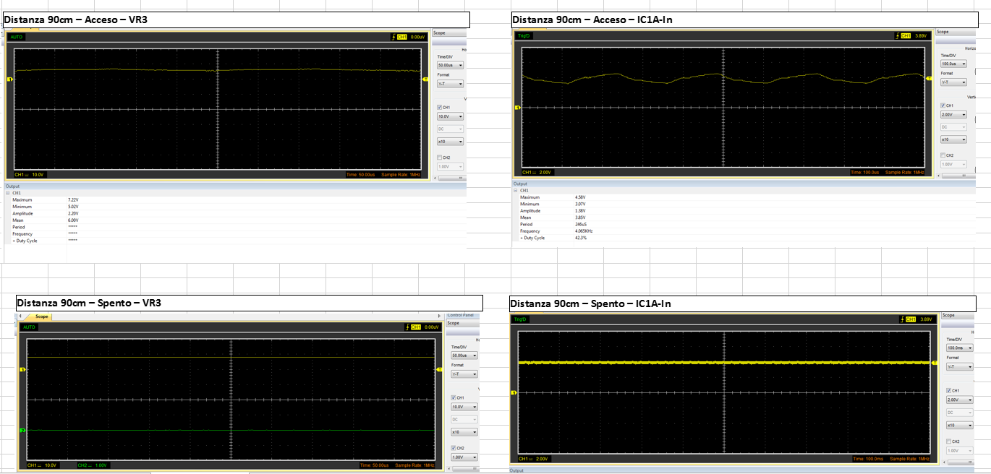
Task: Click yellow CH1 trigger source badge in Acceso IC1A-In scope
Action: pos(904,36)
